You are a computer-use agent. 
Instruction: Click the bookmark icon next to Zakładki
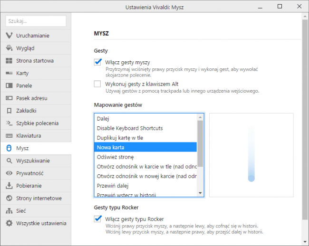(9, 111)
